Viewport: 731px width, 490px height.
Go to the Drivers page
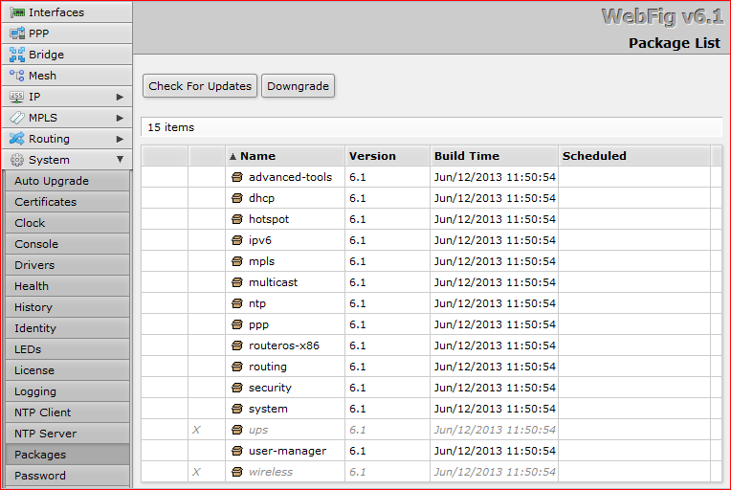click(x=68, y=265)
